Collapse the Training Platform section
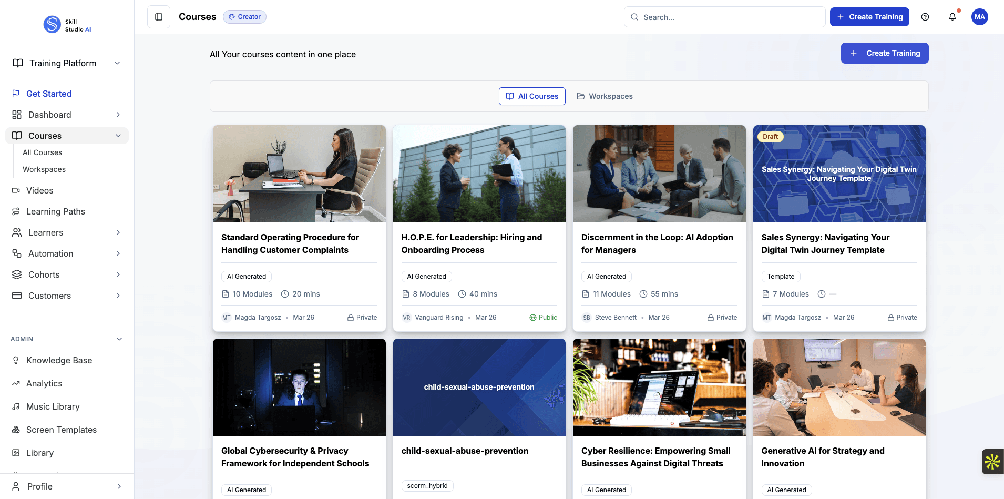This screenshot has height=499, width=1004. point(117,63)
